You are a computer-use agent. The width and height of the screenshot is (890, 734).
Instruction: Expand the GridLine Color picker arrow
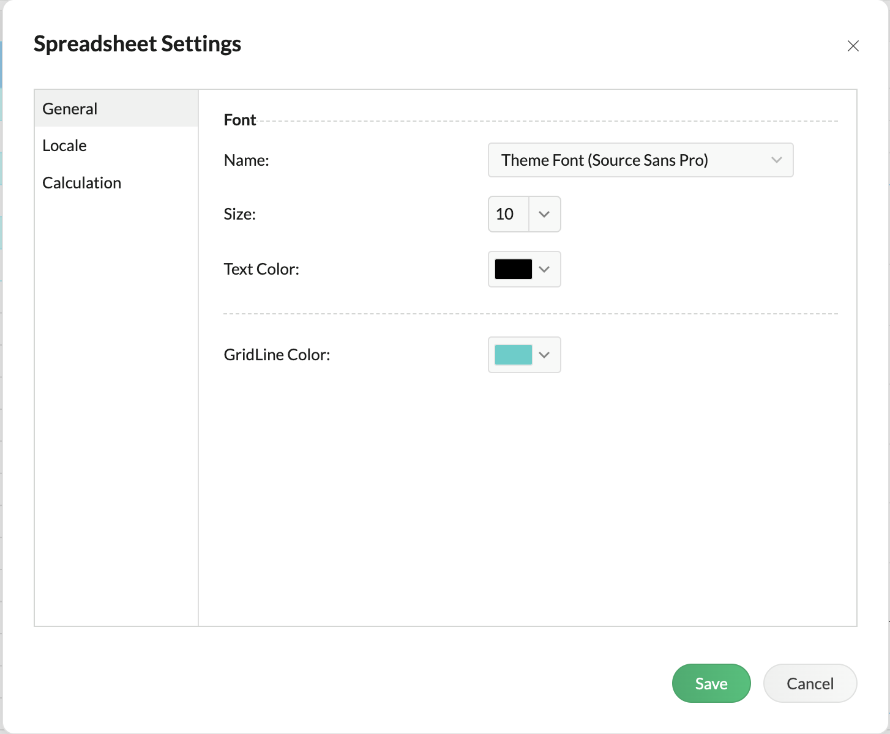[544, 355]
